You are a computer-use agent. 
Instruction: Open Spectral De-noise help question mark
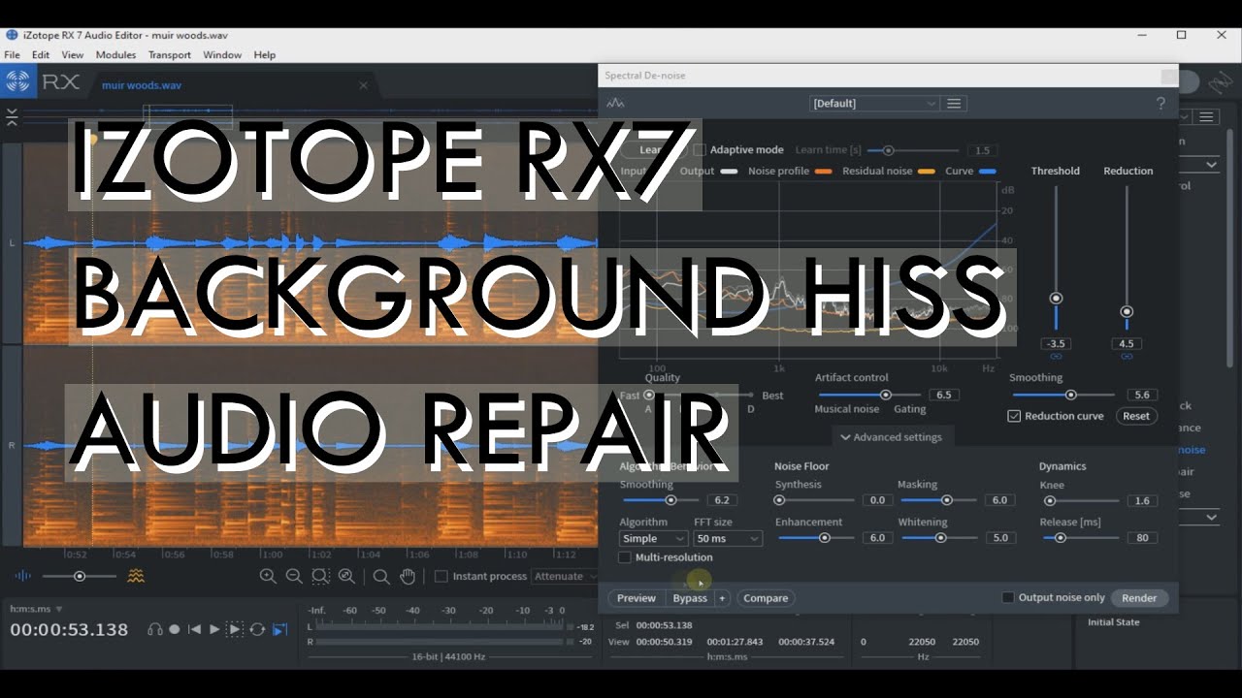[1160, 103]
